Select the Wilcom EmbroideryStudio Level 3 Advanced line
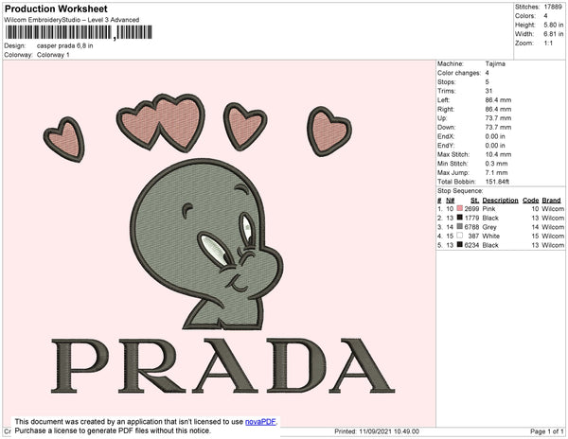 coord(72,20)
